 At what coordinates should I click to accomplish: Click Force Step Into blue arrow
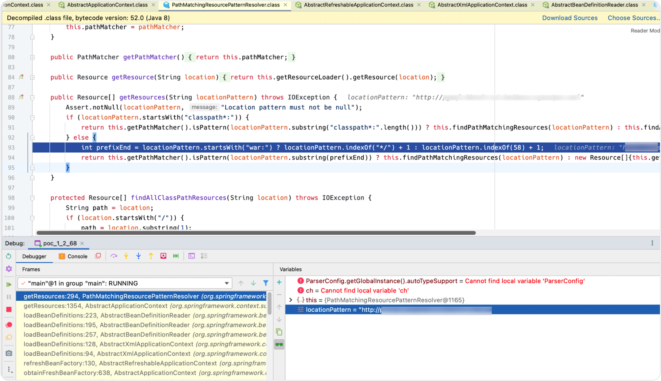point(138,256)
